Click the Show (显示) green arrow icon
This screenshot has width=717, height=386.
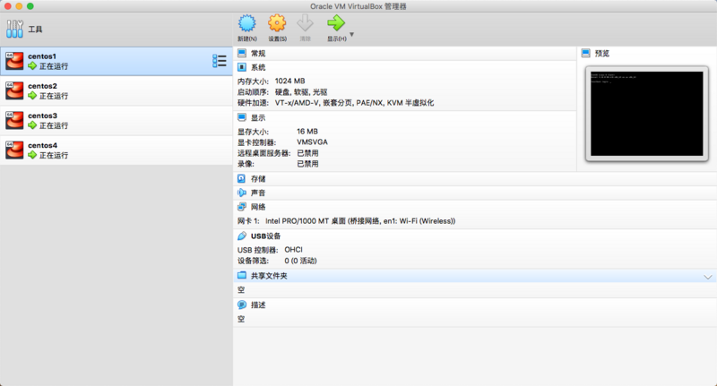coord(336,23)
